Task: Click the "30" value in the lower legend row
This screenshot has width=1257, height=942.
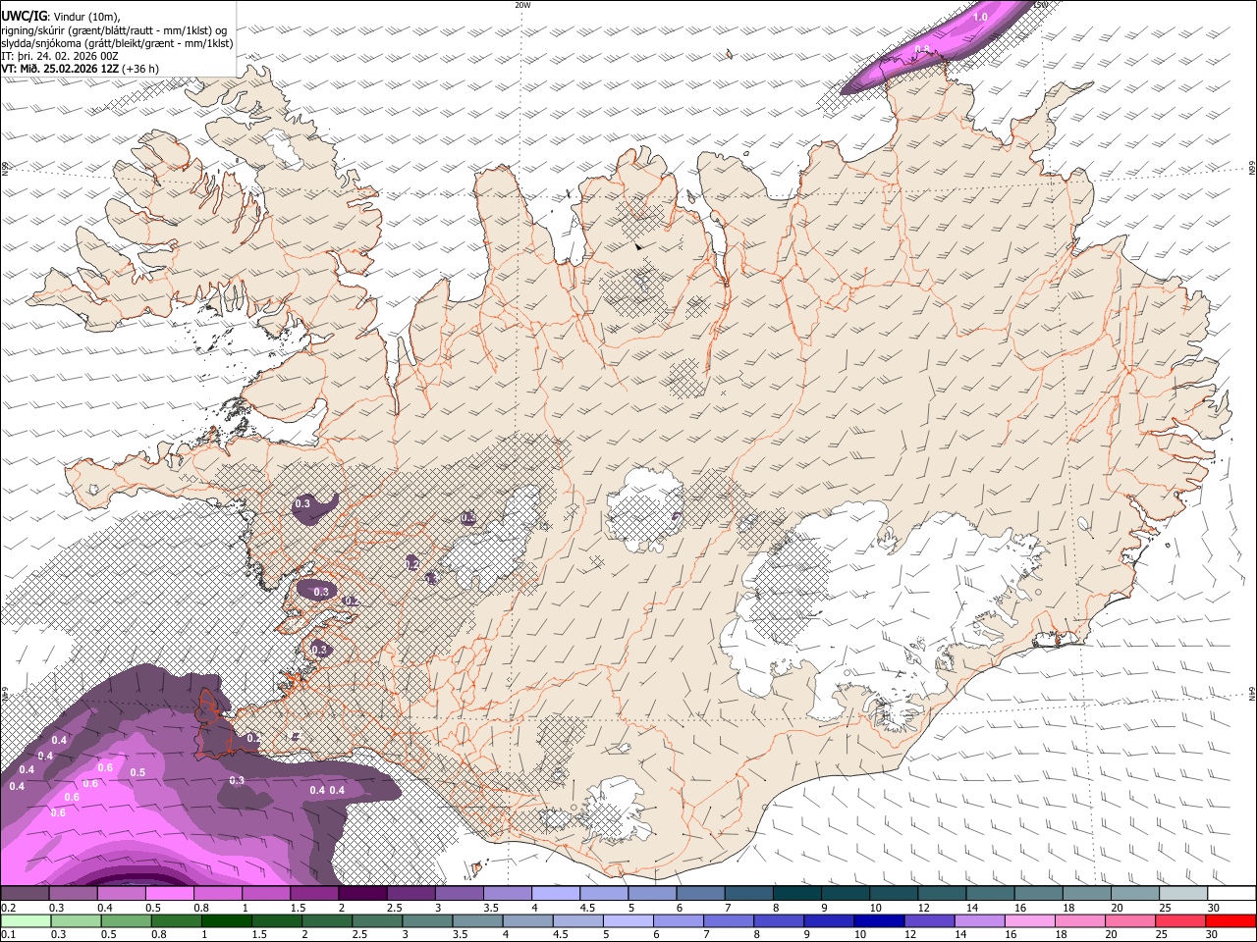Action: pos(1213,934)
